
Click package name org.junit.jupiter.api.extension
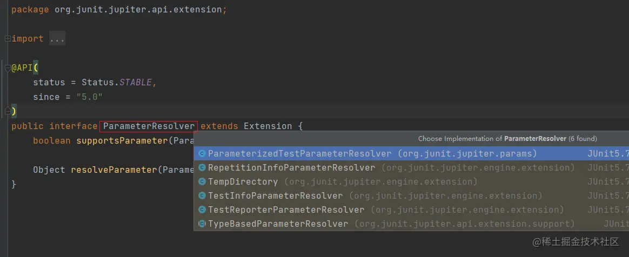click(x=138, y=10)
